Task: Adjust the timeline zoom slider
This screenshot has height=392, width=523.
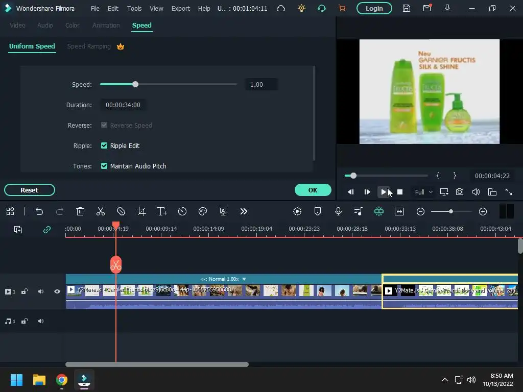Action: point(451,211)
